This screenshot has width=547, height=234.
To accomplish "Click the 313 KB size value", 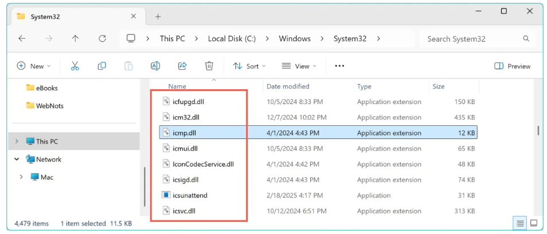I will click(463, 211).
